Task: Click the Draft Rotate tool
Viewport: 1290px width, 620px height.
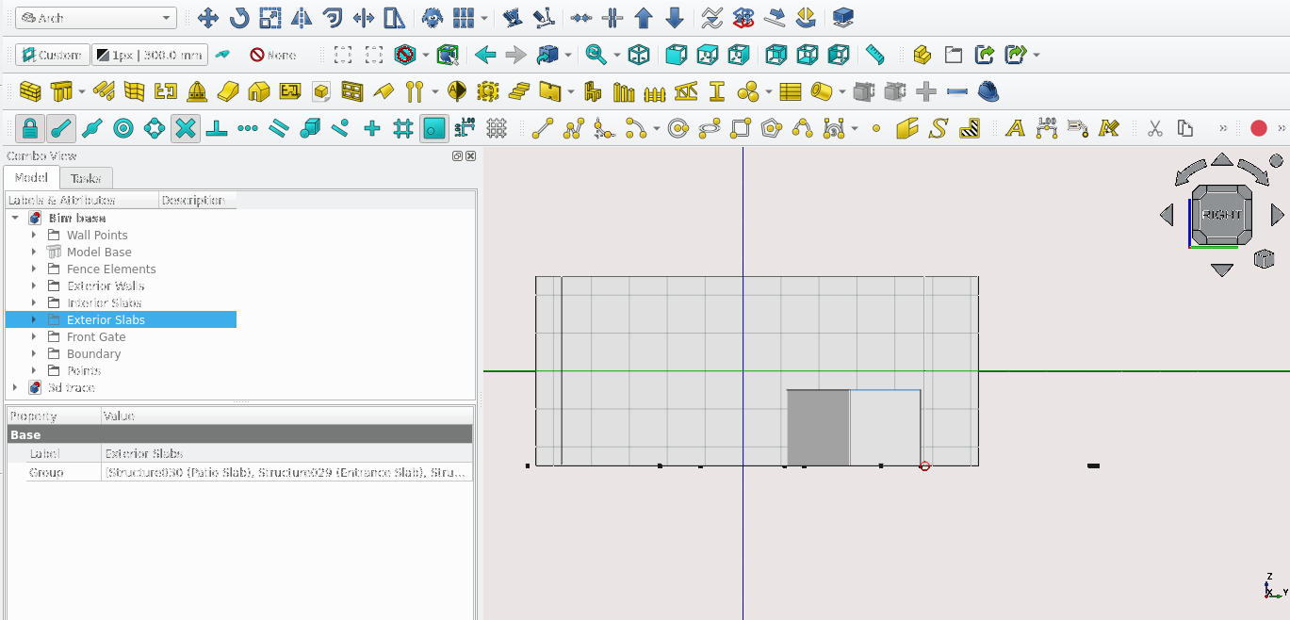Action: 239,18
